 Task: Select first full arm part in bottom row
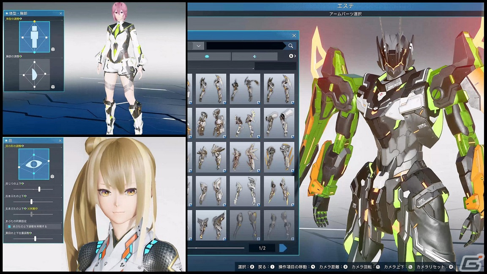click(x=211, y=225)
